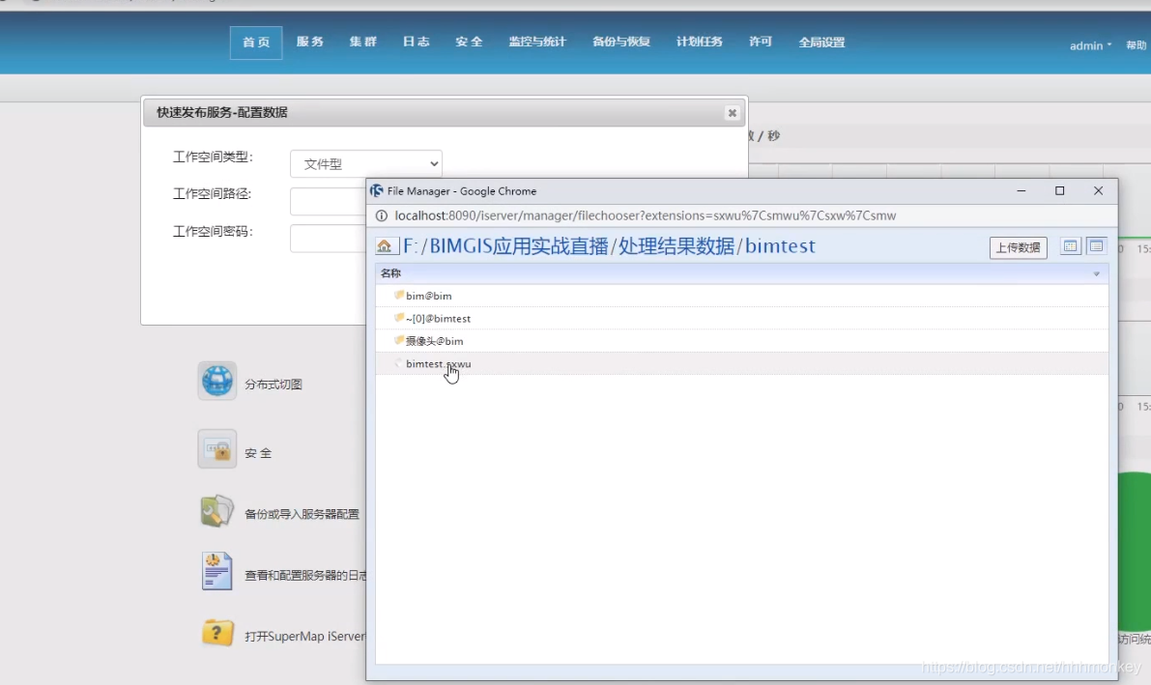Image resolution: width=1151 pixels, height=685 pixels.
Task: Click the 帮助 link at top right
Action: pos(1136,45)
